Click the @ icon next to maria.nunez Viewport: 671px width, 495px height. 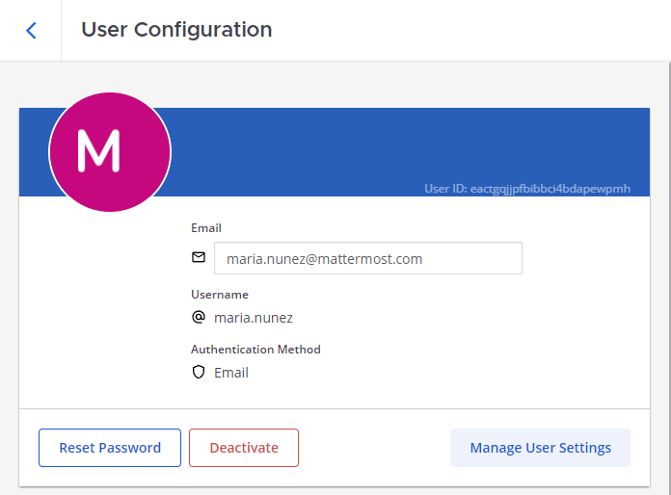(x=199, y=317)
